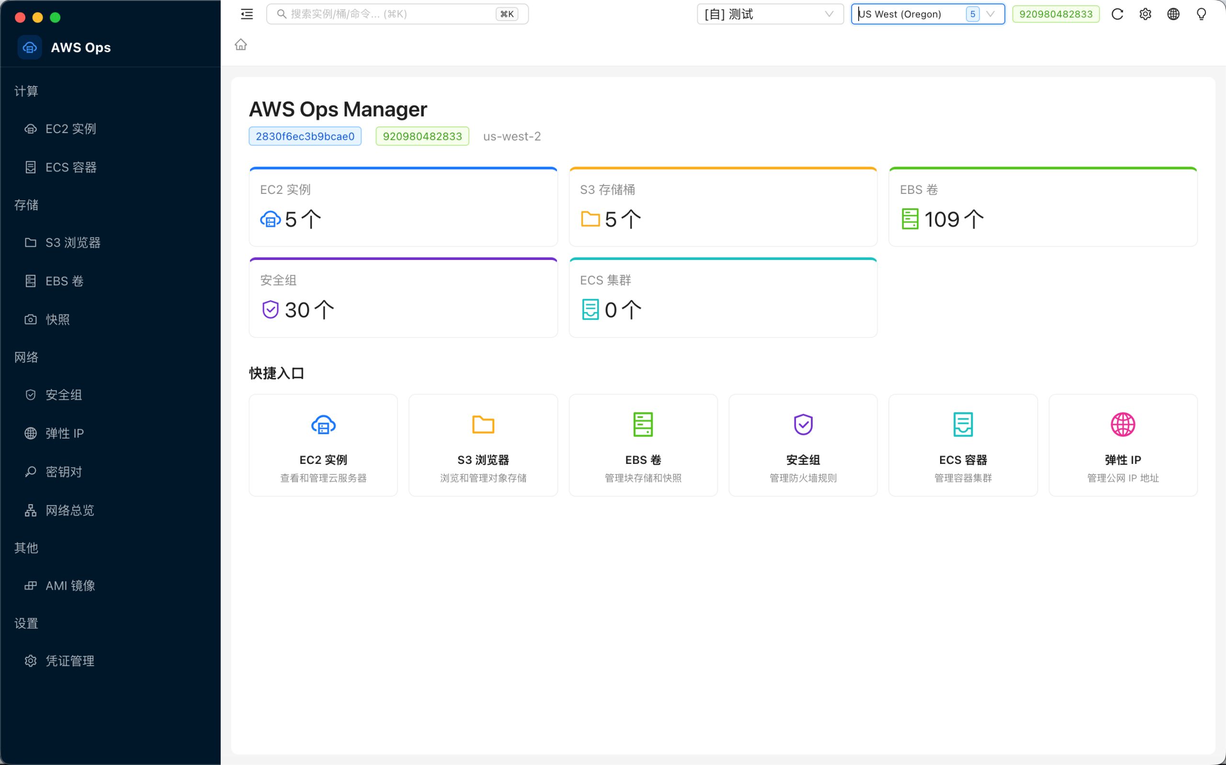Viewport: 1226px width, 765px height.
Task: Open 密钥对 in the sidebar
Action: tap(110, 472)
